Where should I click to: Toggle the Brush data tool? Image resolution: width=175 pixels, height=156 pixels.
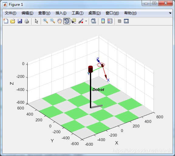[81, 21]
